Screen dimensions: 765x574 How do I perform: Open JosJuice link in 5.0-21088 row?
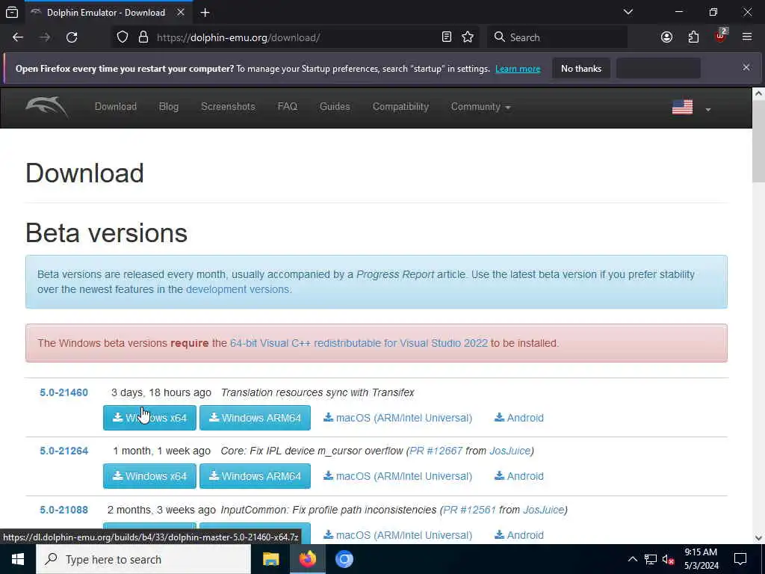coord(543,510)
